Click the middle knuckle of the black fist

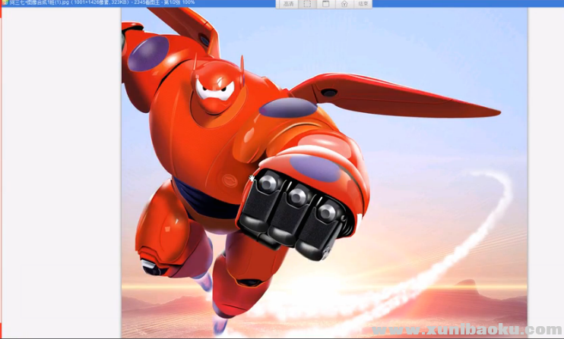pos(298,197)
